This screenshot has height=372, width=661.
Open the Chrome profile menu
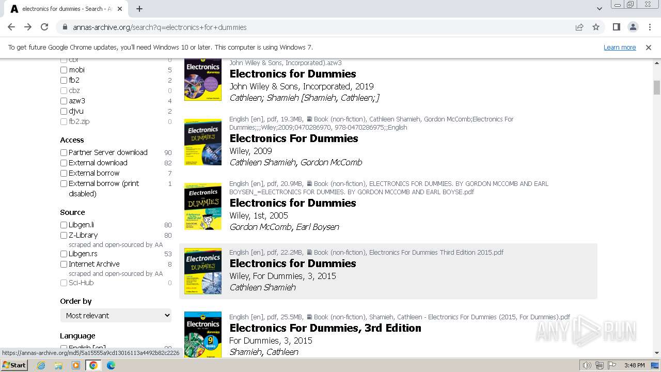pyautogui.click(x=633, y=27)
